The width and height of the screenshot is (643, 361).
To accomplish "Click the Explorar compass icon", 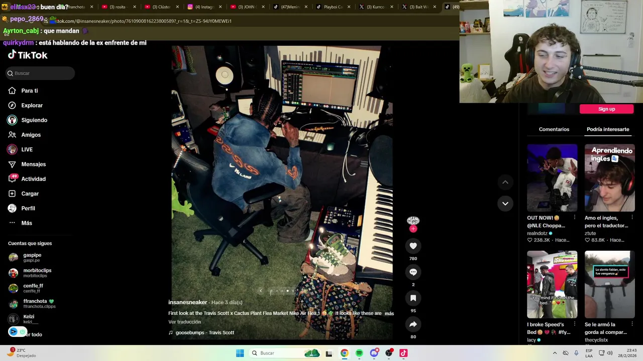I will point(12,105).
